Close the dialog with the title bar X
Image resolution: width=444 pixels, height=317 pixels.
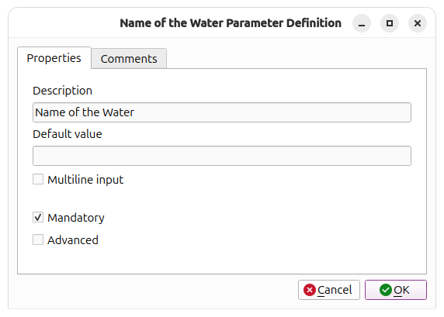[x=418, y=23]
